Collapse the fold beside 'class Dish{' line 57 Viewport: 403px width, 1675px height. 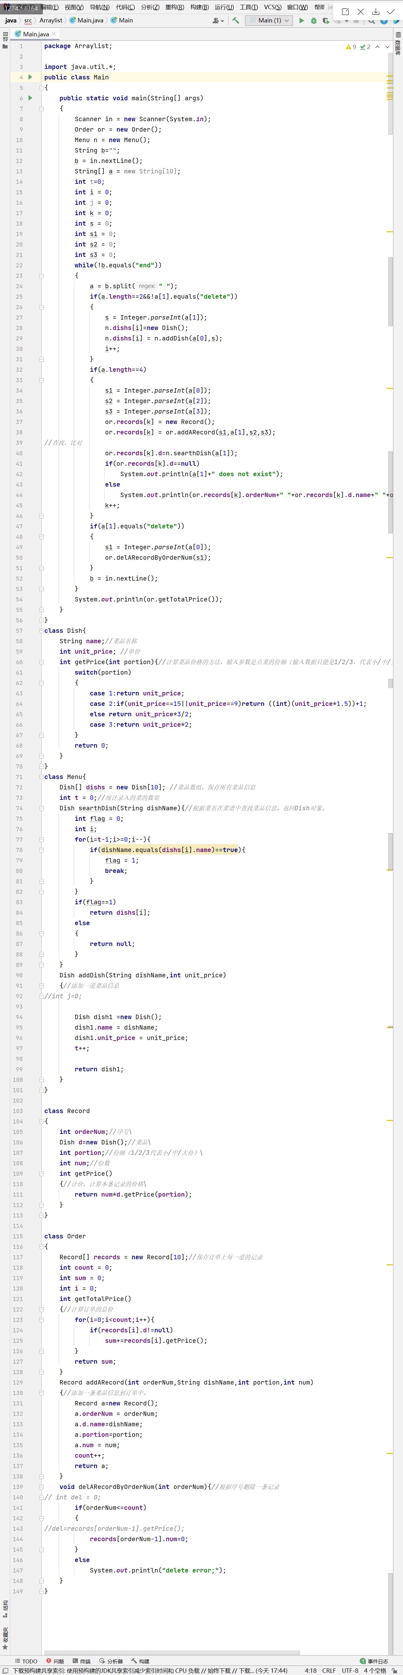(x=42, y=631)
